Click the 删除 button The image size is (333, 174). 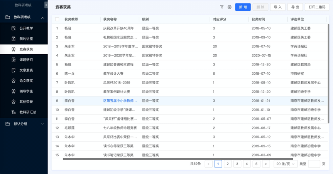pyautogui.click(x=260, y=7)
